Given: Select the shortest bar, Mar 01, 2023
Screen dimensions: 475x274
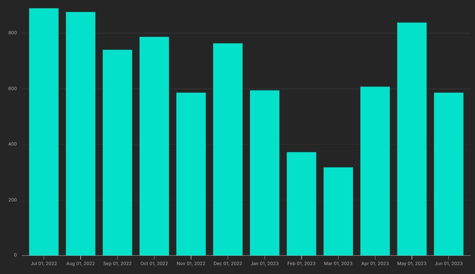Looking at the screenshot, I should click(338, 211).
